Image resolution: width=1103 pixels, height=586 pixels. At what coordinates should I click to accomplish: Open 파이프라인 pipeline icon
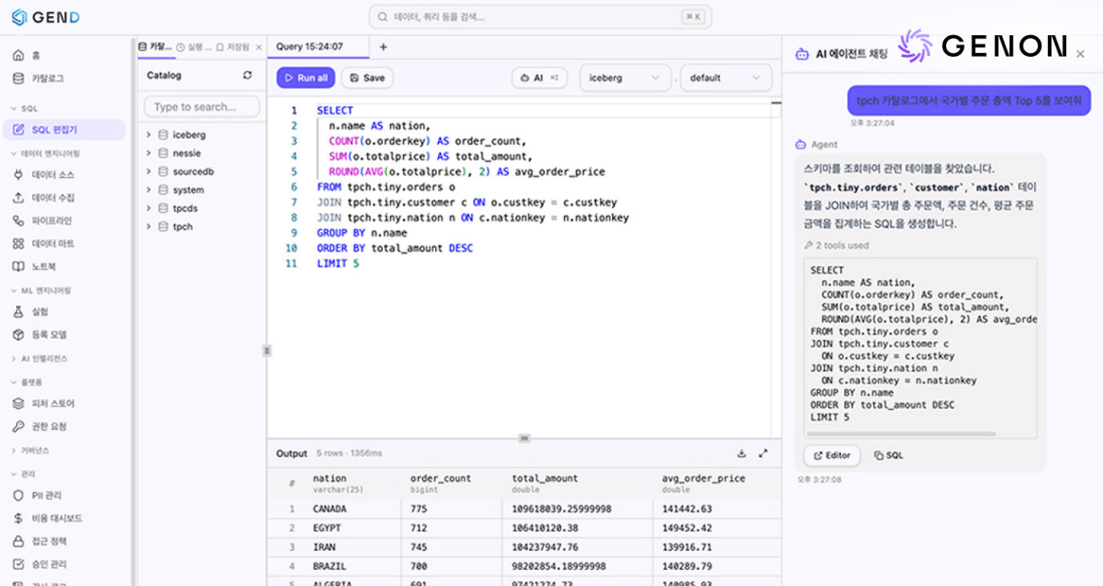click(18, 220)
